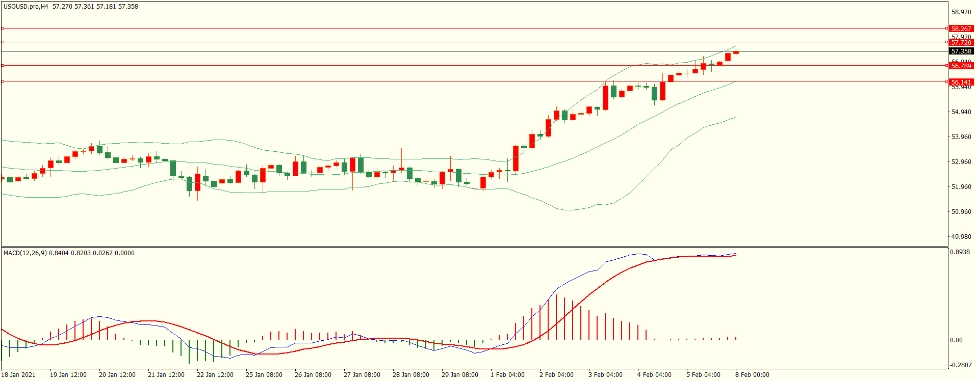Click the 25 Jan 08:00 time label
The height and width of the screenshot is (381, 977).
(x=264, y=375)
